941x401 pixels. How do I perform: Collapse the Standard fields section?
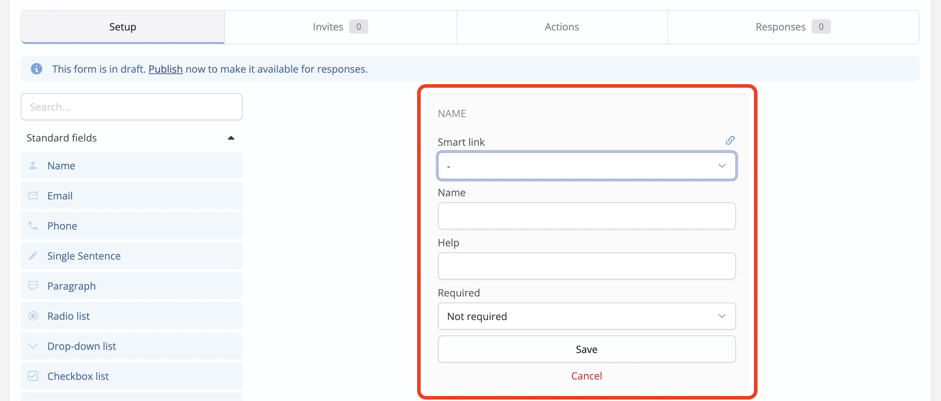[230, 138]
